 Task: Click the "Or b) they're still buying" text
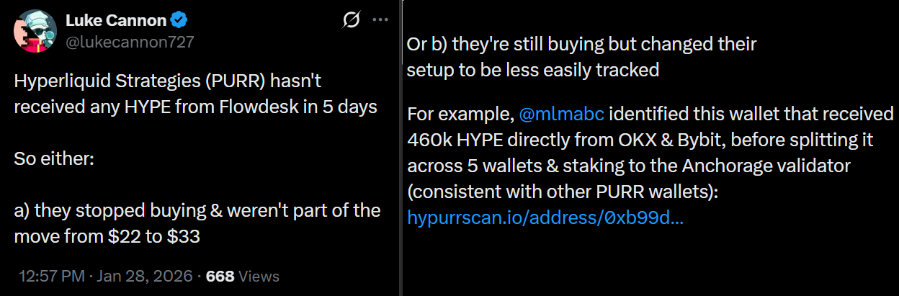(x=582, y=44)
